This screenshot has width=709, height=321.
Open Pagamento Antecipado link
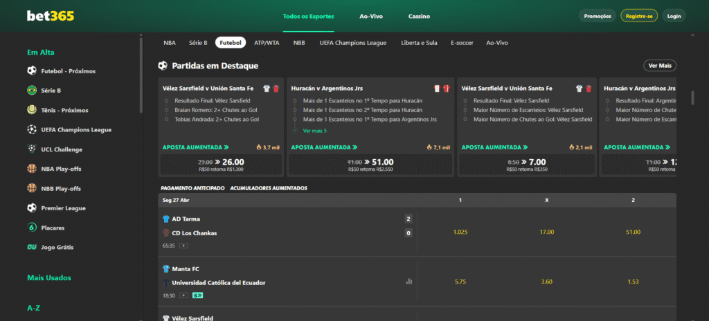(192, 188)
